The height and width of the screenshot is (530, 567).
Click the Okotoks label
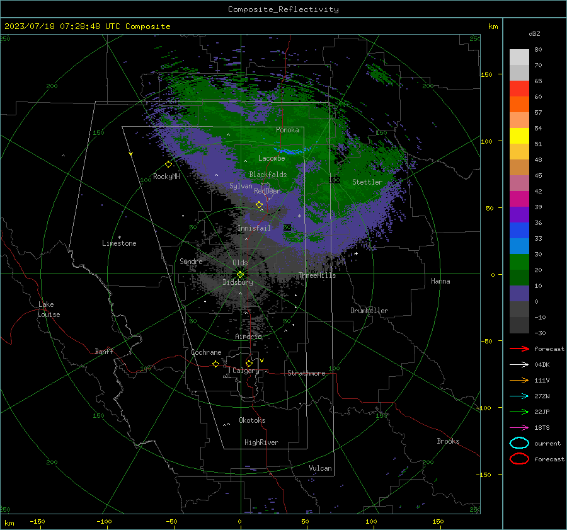pyautogui.click(x=252, y=420)
